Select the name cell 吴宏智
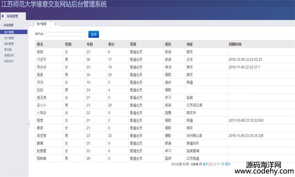Image resolution: width=295 pixels, height=177 pixels. tap(42, 136)
